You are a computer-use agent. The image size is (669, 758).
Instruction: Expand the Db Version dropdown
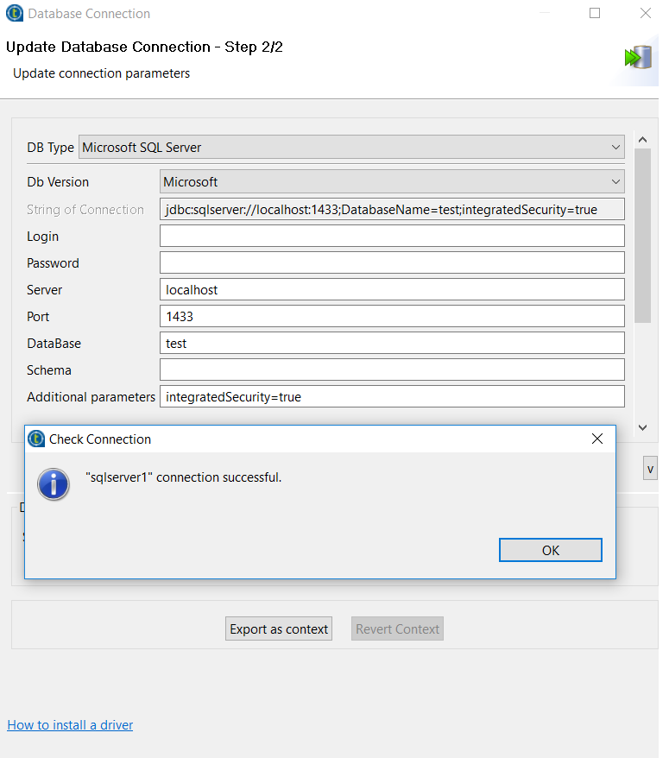(392, 182)
